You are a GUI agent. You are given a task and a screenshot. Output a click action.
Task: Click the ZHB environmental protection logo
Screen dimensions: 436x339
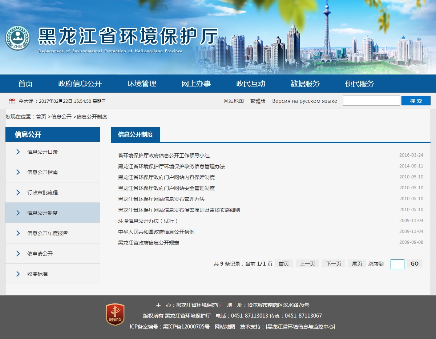point(17,38)
